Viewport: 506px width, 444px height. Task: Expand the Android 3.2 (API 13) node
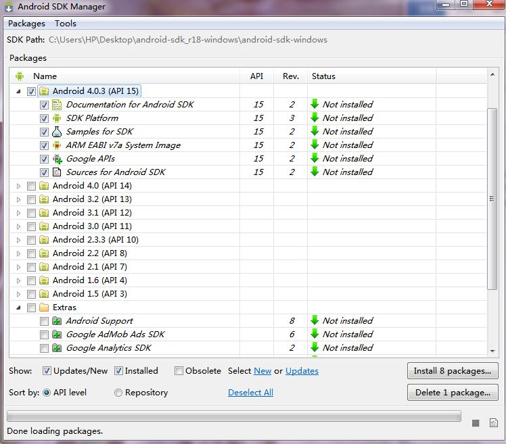18,199
